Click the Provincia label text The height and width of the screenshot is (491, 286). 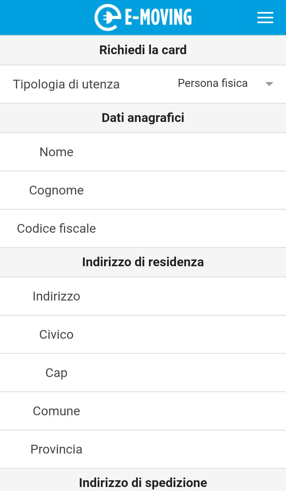(x=56, y=449)
